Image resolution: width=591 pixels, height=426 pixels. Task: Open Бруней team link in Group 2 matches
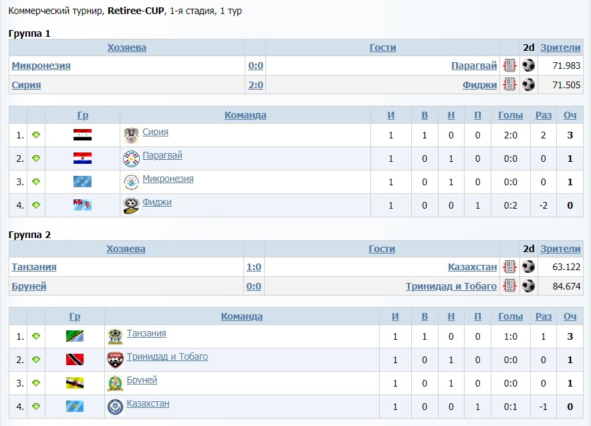pos(29,286)
